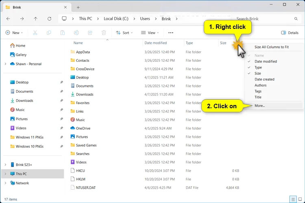The height and width of the screenshot is (203, 305).
Task: Click the Refresh icon beside address bar
Action: coord(49,19)
